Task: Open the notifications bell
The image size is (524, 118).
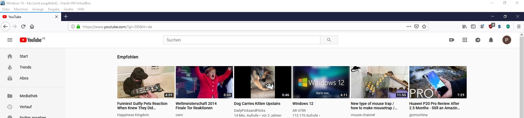Action: click(491, 40)
